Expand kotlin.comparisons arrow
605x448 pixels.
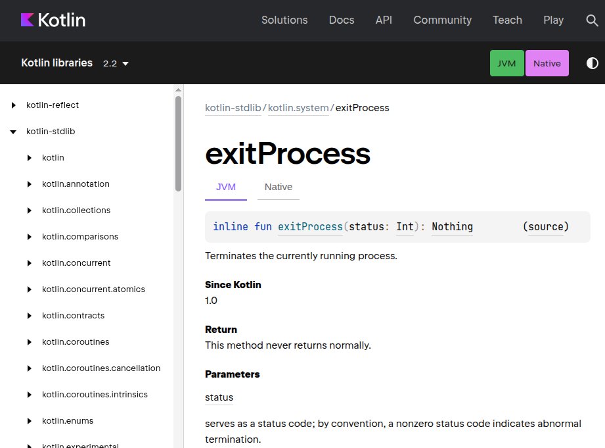[30, 237]
